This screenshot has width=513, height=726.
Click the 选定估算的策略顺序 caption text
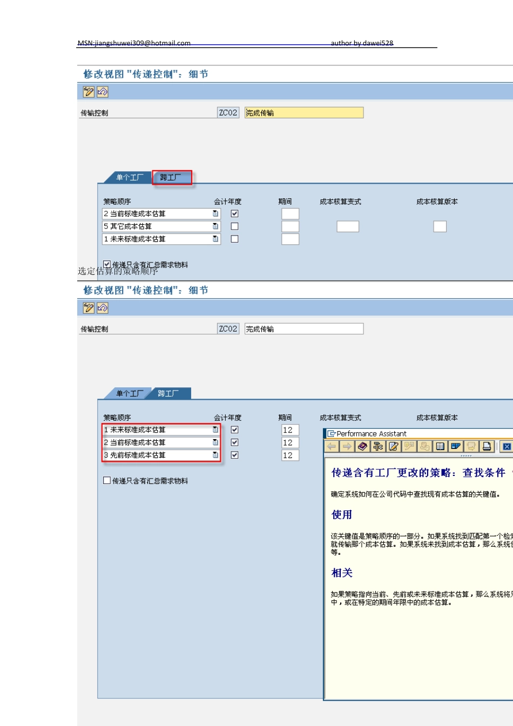tap(118, 271)
